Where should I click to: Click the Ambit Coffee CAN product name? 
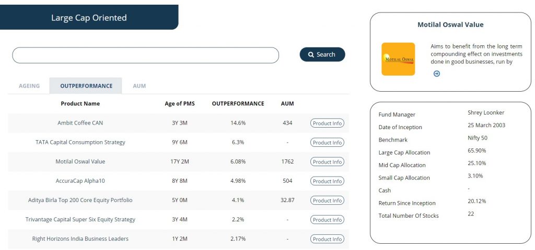(x=80, y=123)
